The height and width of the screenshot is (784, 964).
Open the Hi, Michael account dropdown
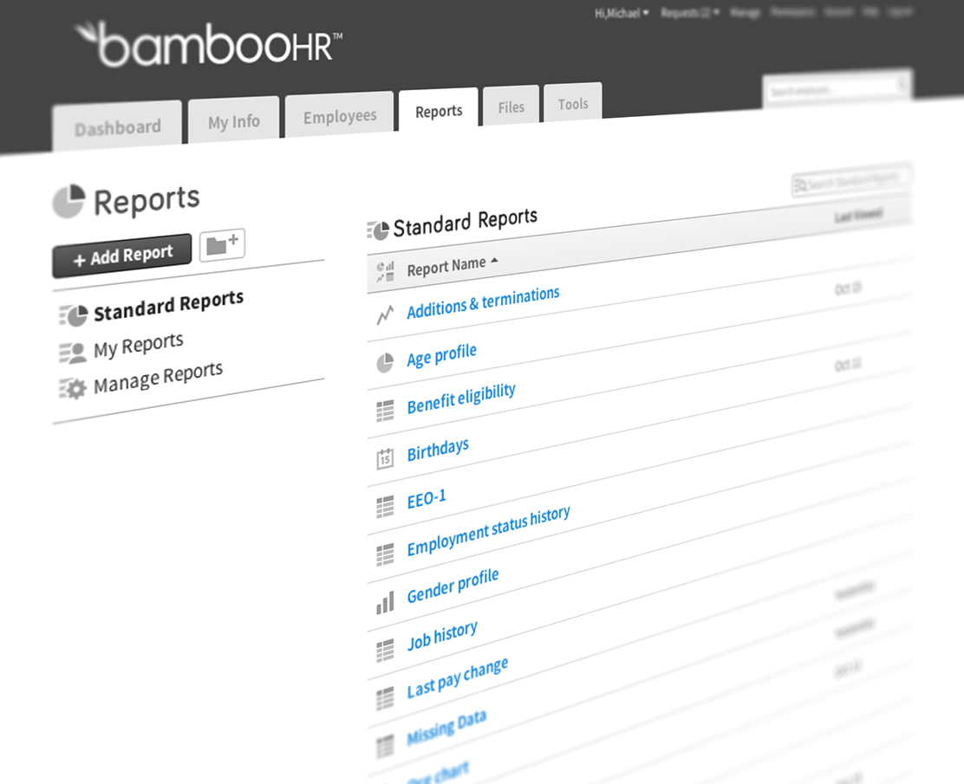click(x=619, y=13)
